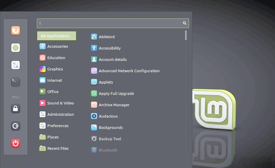This screenshot has width=275, height=168.
Task: Click the Internet cloud icon
Action: pyautogui.click(x=43, y=80)
